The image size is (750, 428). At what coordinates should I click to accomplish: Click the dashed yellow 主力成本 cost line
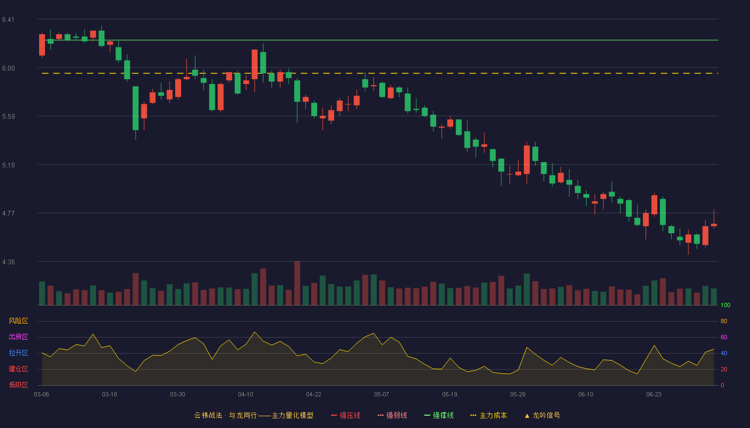pos(380,73)
